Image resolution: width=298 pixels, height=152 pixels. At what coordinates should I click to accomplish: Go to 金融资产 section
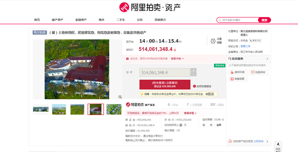click(81, 20)
